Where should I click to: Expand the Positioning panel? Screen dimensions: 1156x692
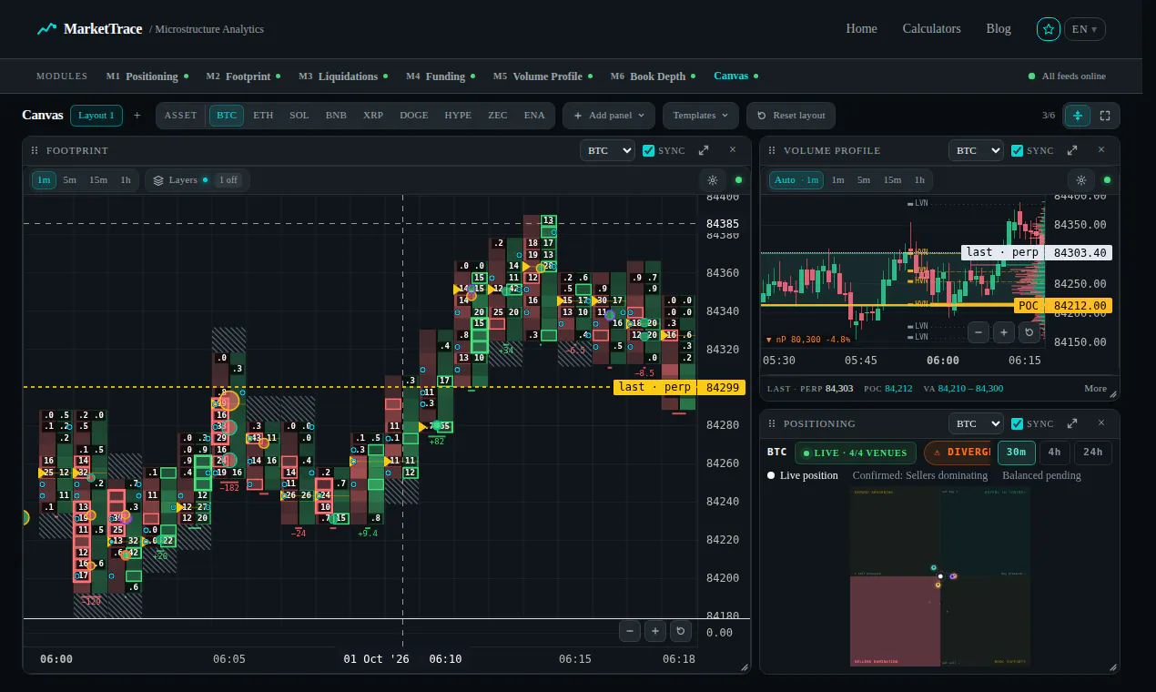(x=1072, y=423)
